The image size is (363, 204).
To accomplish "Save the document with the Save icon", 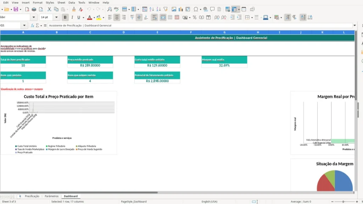I will (x=16, y=9).
